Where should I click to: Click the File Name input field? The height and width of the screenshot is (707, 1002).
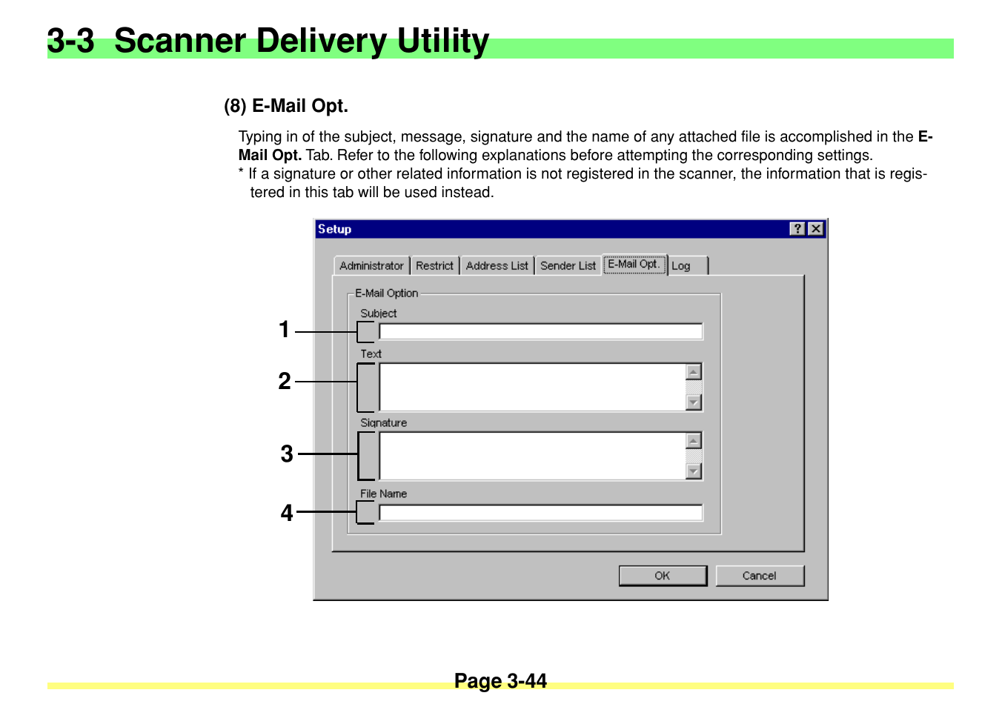[540, 512]
